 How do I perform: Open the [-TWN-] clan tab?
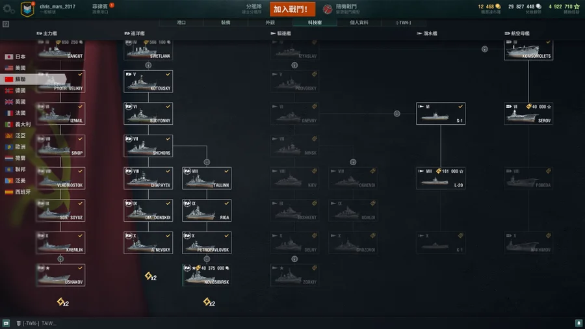click(403, 23)
